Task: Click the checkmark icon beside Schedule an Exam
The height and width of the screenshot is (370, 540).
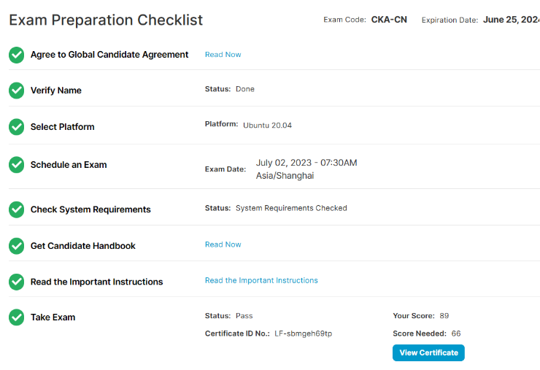Action: click(16, 165)
